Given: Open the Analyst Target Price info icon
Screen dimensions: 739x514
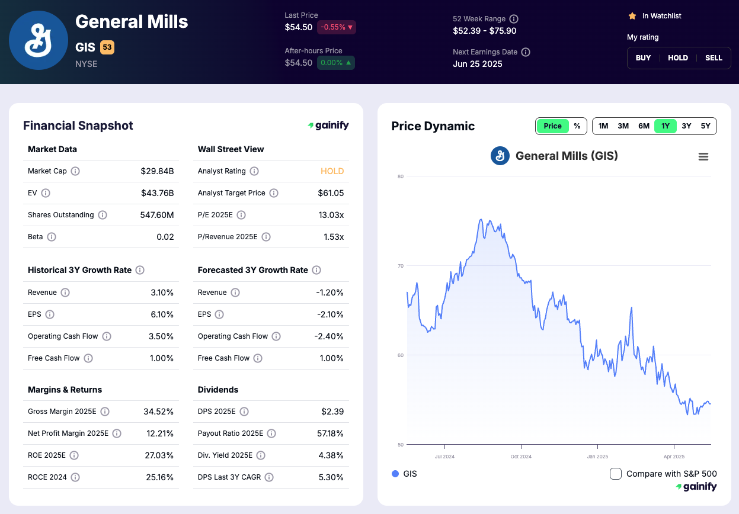Looking at the screenshot, I should click(274, 193).
